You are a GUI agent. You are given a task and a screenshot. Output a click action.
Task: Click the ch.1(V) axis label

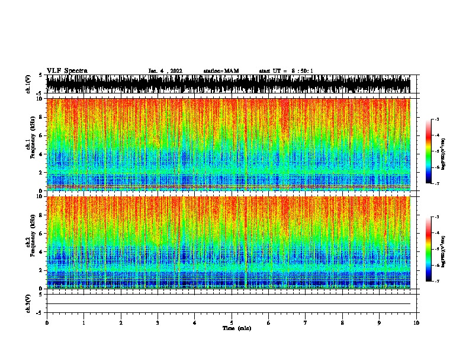[28, 84]
